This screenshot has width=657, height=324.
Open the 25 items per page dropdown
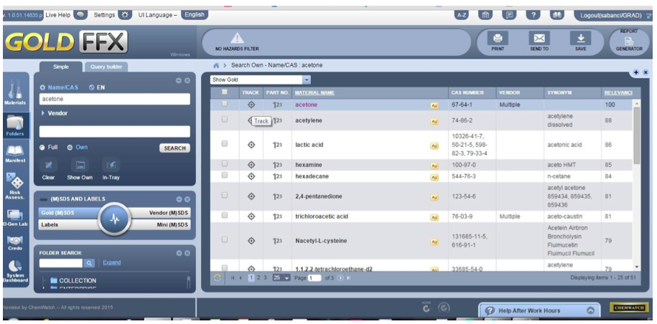coord(281,277)
